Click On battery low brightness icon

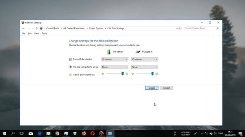103,73
